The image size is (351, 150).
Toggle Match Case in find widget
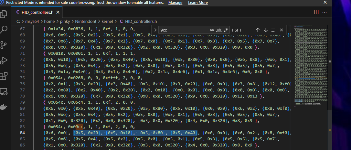212,30
